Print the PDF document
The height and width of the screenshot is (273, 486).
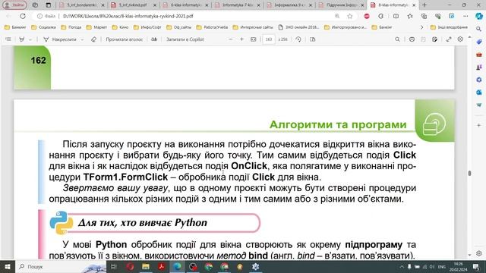[412, 39]
